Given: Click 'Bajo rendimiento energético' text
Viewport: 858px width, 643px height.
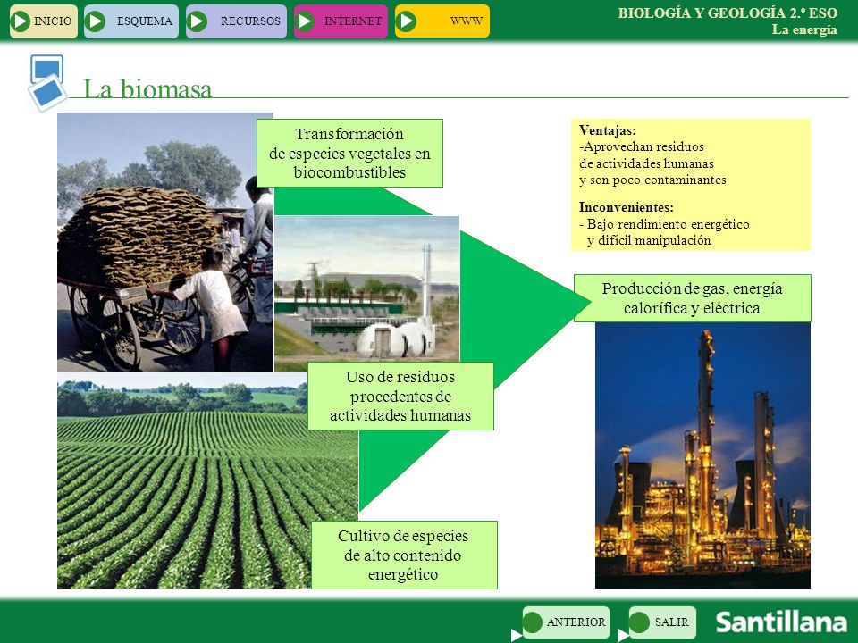Looking at the screenshot, I should (x=669, y=224).
